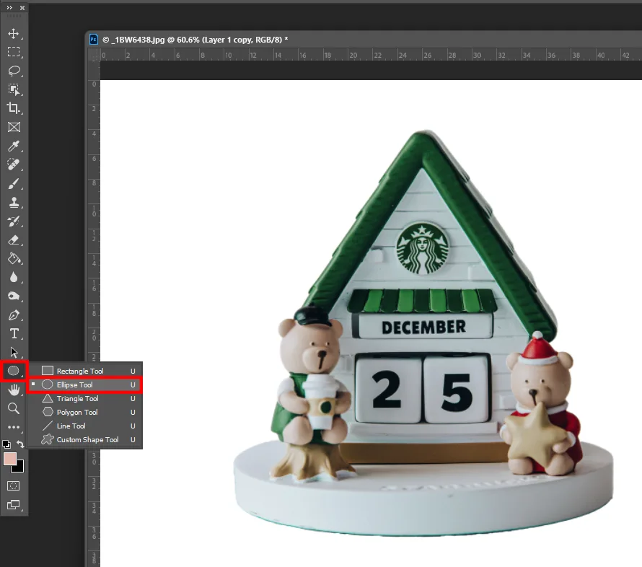Select the Clone Stamp tool
642x567 pixels.
click(14, 202)
